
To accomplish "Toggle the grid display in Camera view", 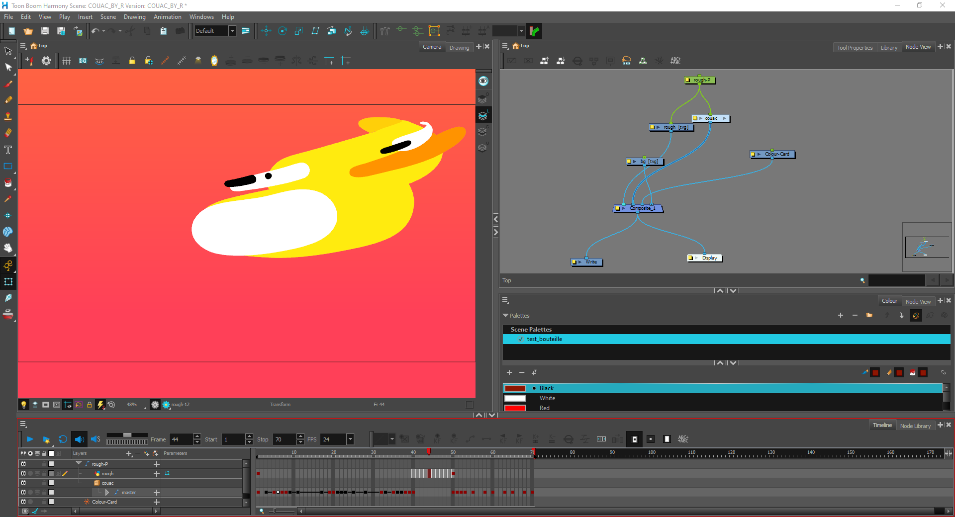I will point(66,61).
